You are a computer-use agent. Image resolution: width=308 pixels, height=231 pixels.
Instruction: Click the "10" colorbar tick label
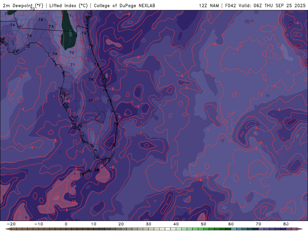coord(94,224)
